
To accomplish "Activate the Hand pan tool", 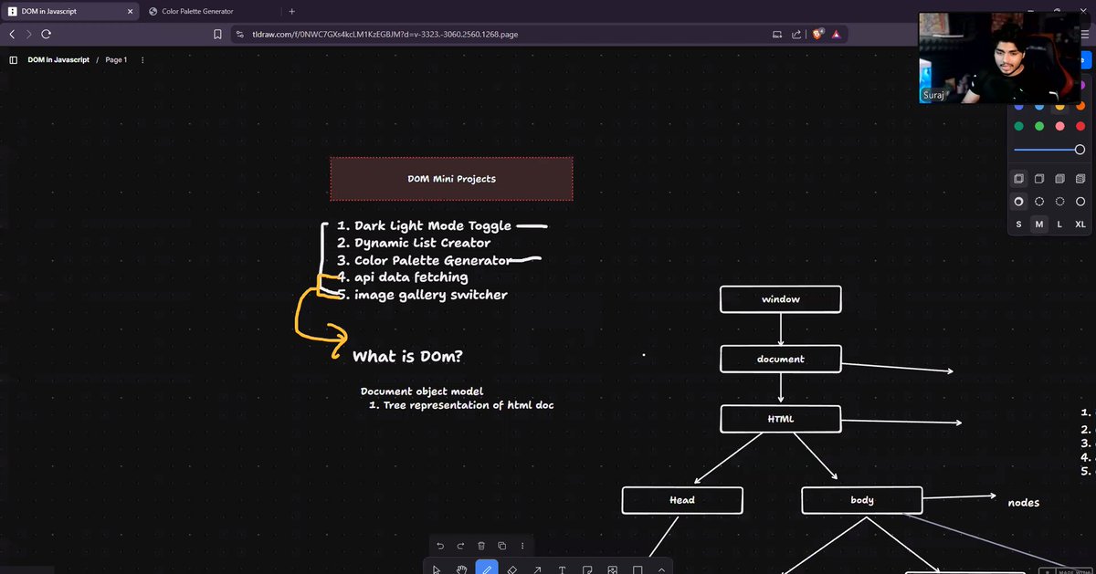I will pos(461,569).
